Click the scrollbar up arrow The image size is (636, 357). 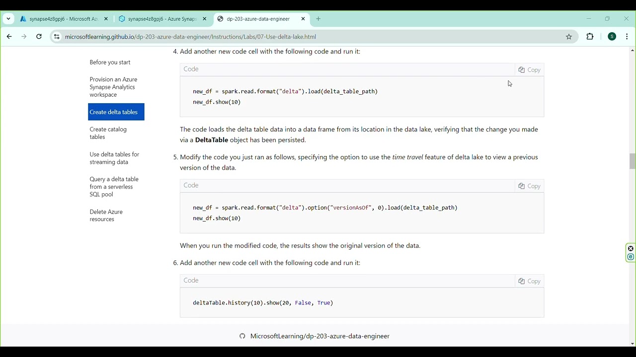[632, 50]
